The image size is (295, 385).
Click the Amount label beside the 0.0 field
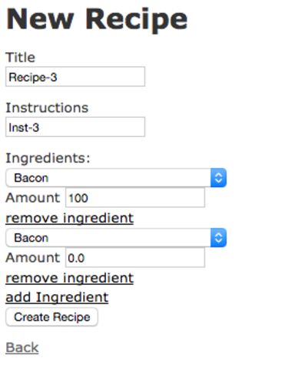pyautogui.click(x=32, y=257)
